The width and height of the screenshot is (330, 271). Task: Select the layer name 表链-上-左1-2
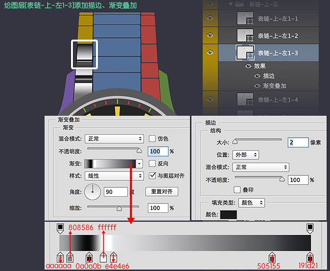coord(278,36)
